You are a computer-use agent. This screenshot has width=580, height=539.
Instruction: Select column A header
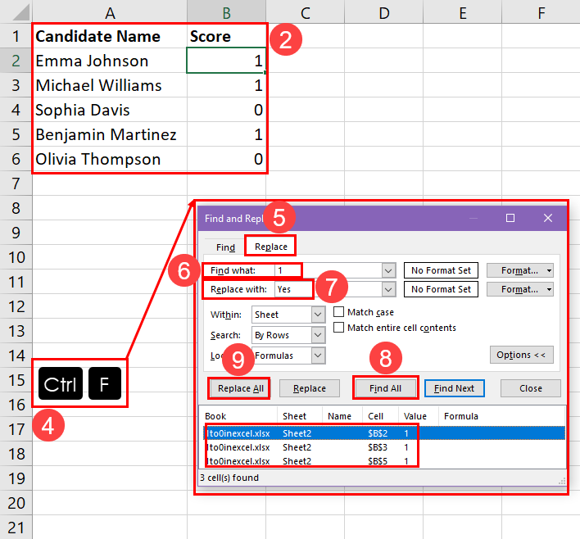click(x=110, y=12)
